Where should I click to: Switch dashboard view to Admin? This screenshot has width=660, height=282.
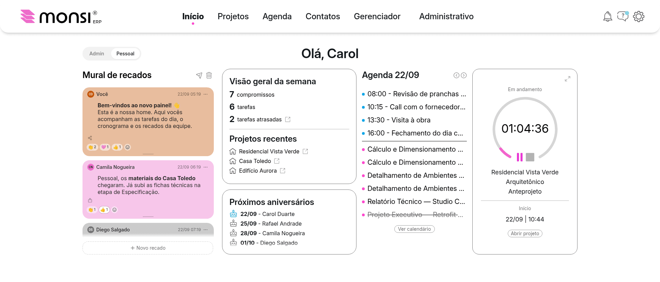97,54
